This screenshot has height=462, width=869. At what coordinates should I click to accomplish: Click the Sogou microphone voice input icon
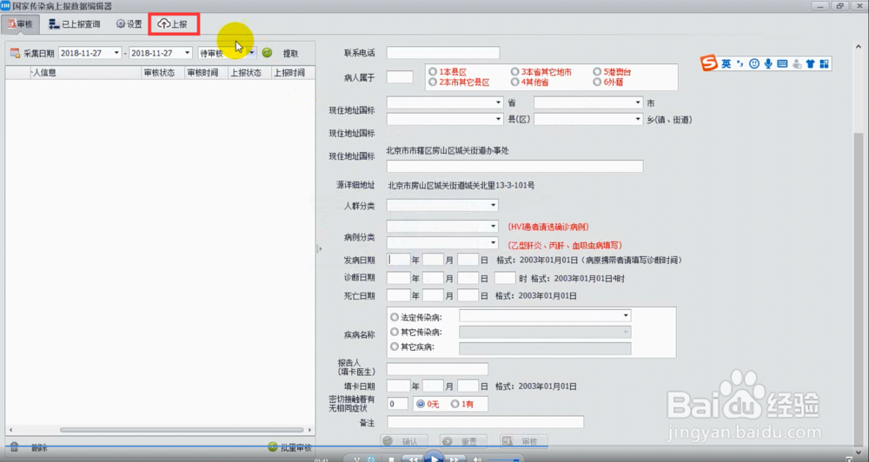pyautogui.click(x=768, y=63)
